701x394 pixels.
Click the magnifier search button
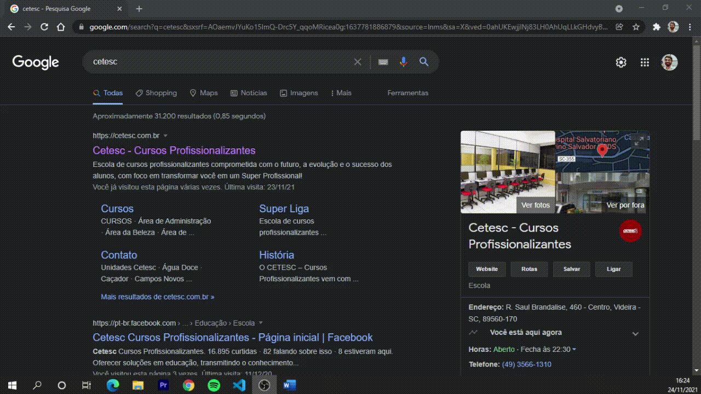coord(424,62)
